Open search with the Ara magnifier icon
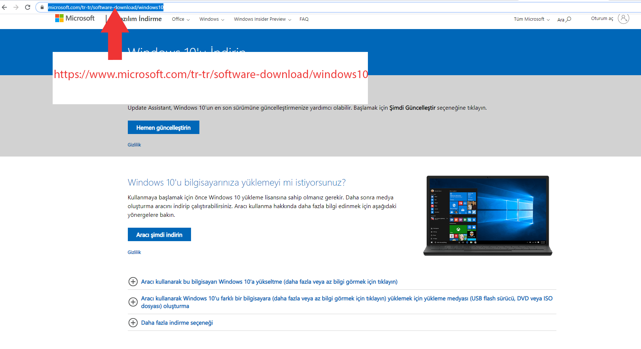Image resolution: width=641 pixels, height=349 pixels. tap(568, 19)
